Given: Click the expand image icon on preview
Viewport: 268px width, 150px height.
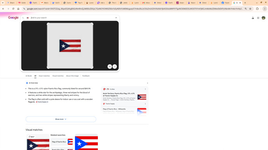Looking at the screenshot, I should [115, 66].
